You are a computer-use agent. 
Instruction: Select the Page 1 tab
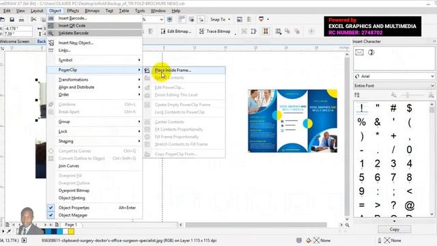point(70,225)
